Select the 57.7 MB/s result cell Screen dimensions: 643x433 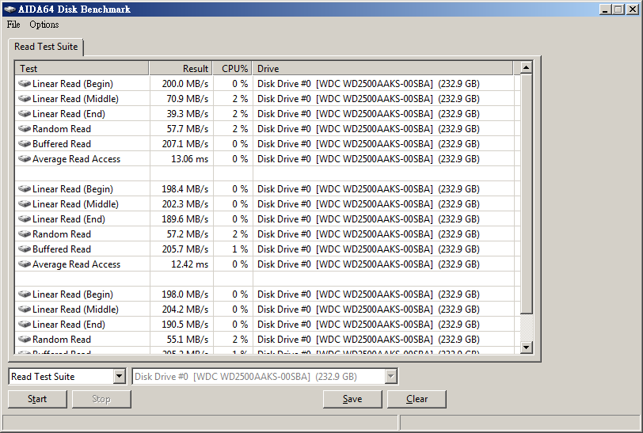click(x=181, y=129)
